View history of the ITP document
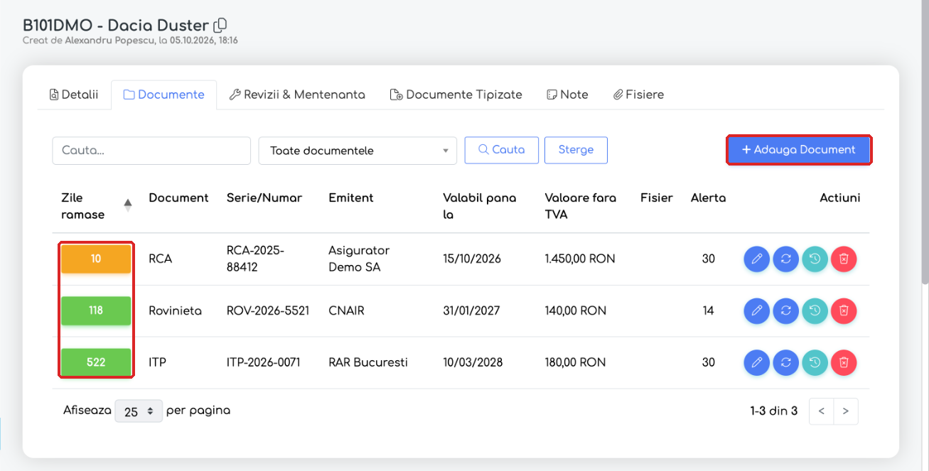Viewport: 929px width, 471px height. click(815, 362)
